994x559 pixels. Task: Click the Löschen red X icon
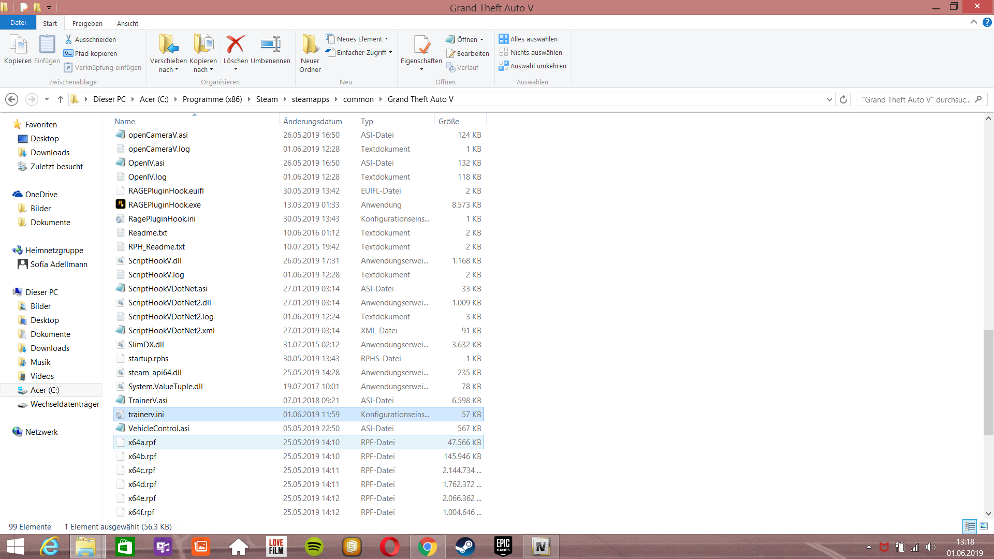coord(236,45)
